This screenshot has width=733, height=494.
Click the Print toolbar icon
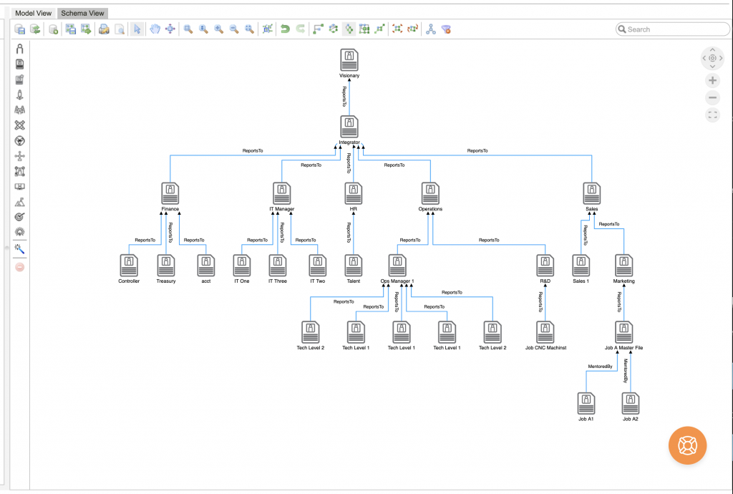coord(103,29)
